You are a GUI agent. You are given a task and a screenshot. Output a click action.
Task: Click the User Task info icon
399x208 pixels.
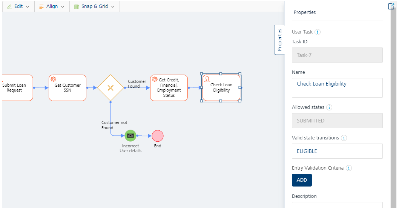317,32
